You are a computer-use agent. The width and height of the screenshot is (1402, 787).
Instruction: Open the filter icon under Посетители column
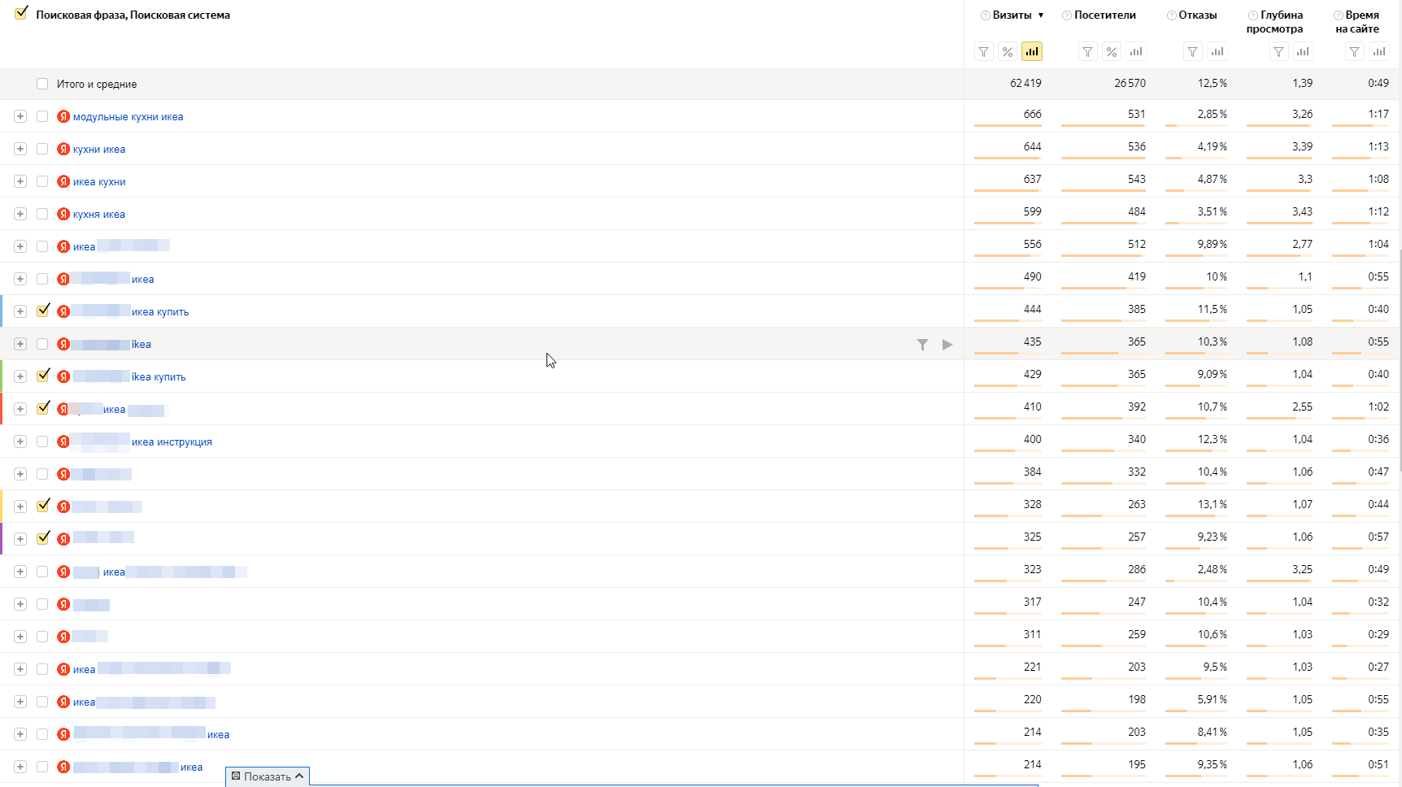tap(1087, 52)
